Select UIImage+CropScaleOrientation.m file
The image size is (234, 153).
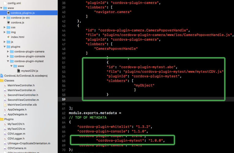29,143
